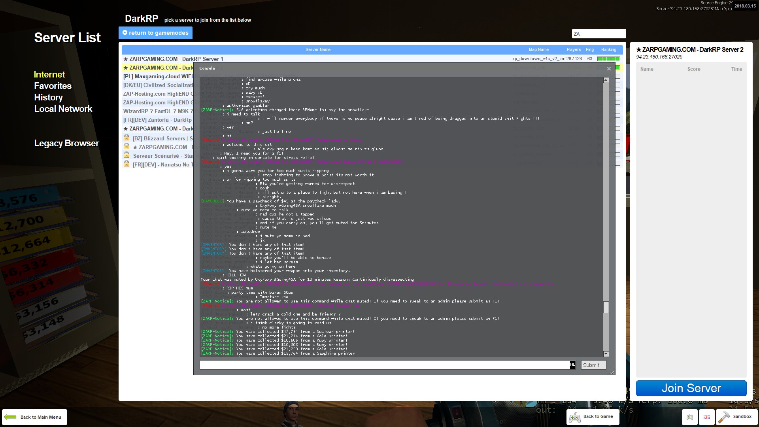
Task: Sort server list by Players column
Action: [574, 49]
